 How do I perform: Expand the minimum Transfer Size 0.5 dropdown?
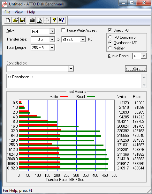point(52,40)
